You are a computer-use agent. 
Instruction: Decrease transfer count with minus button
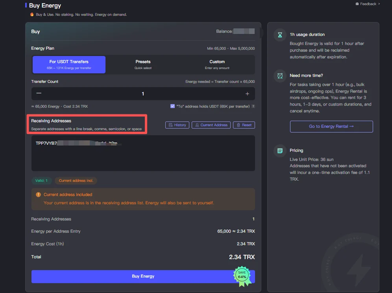point(39,93)
